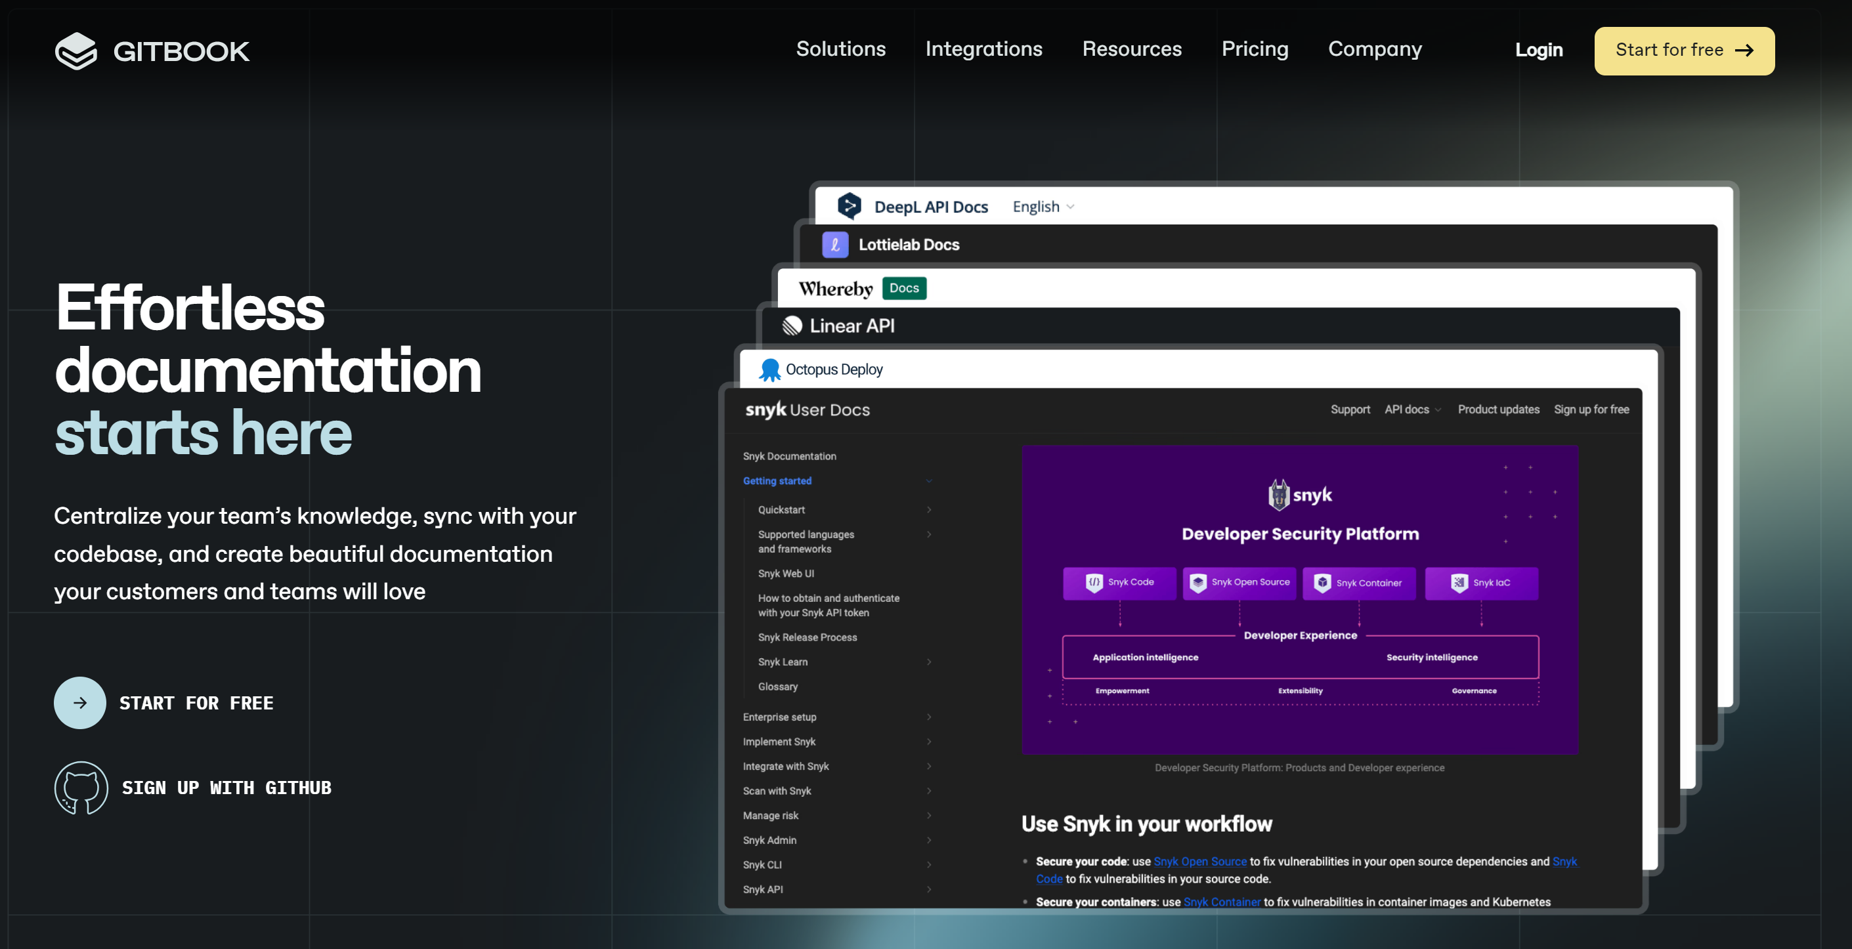Click the Lottielab purple logo icon

pos(834,245)
